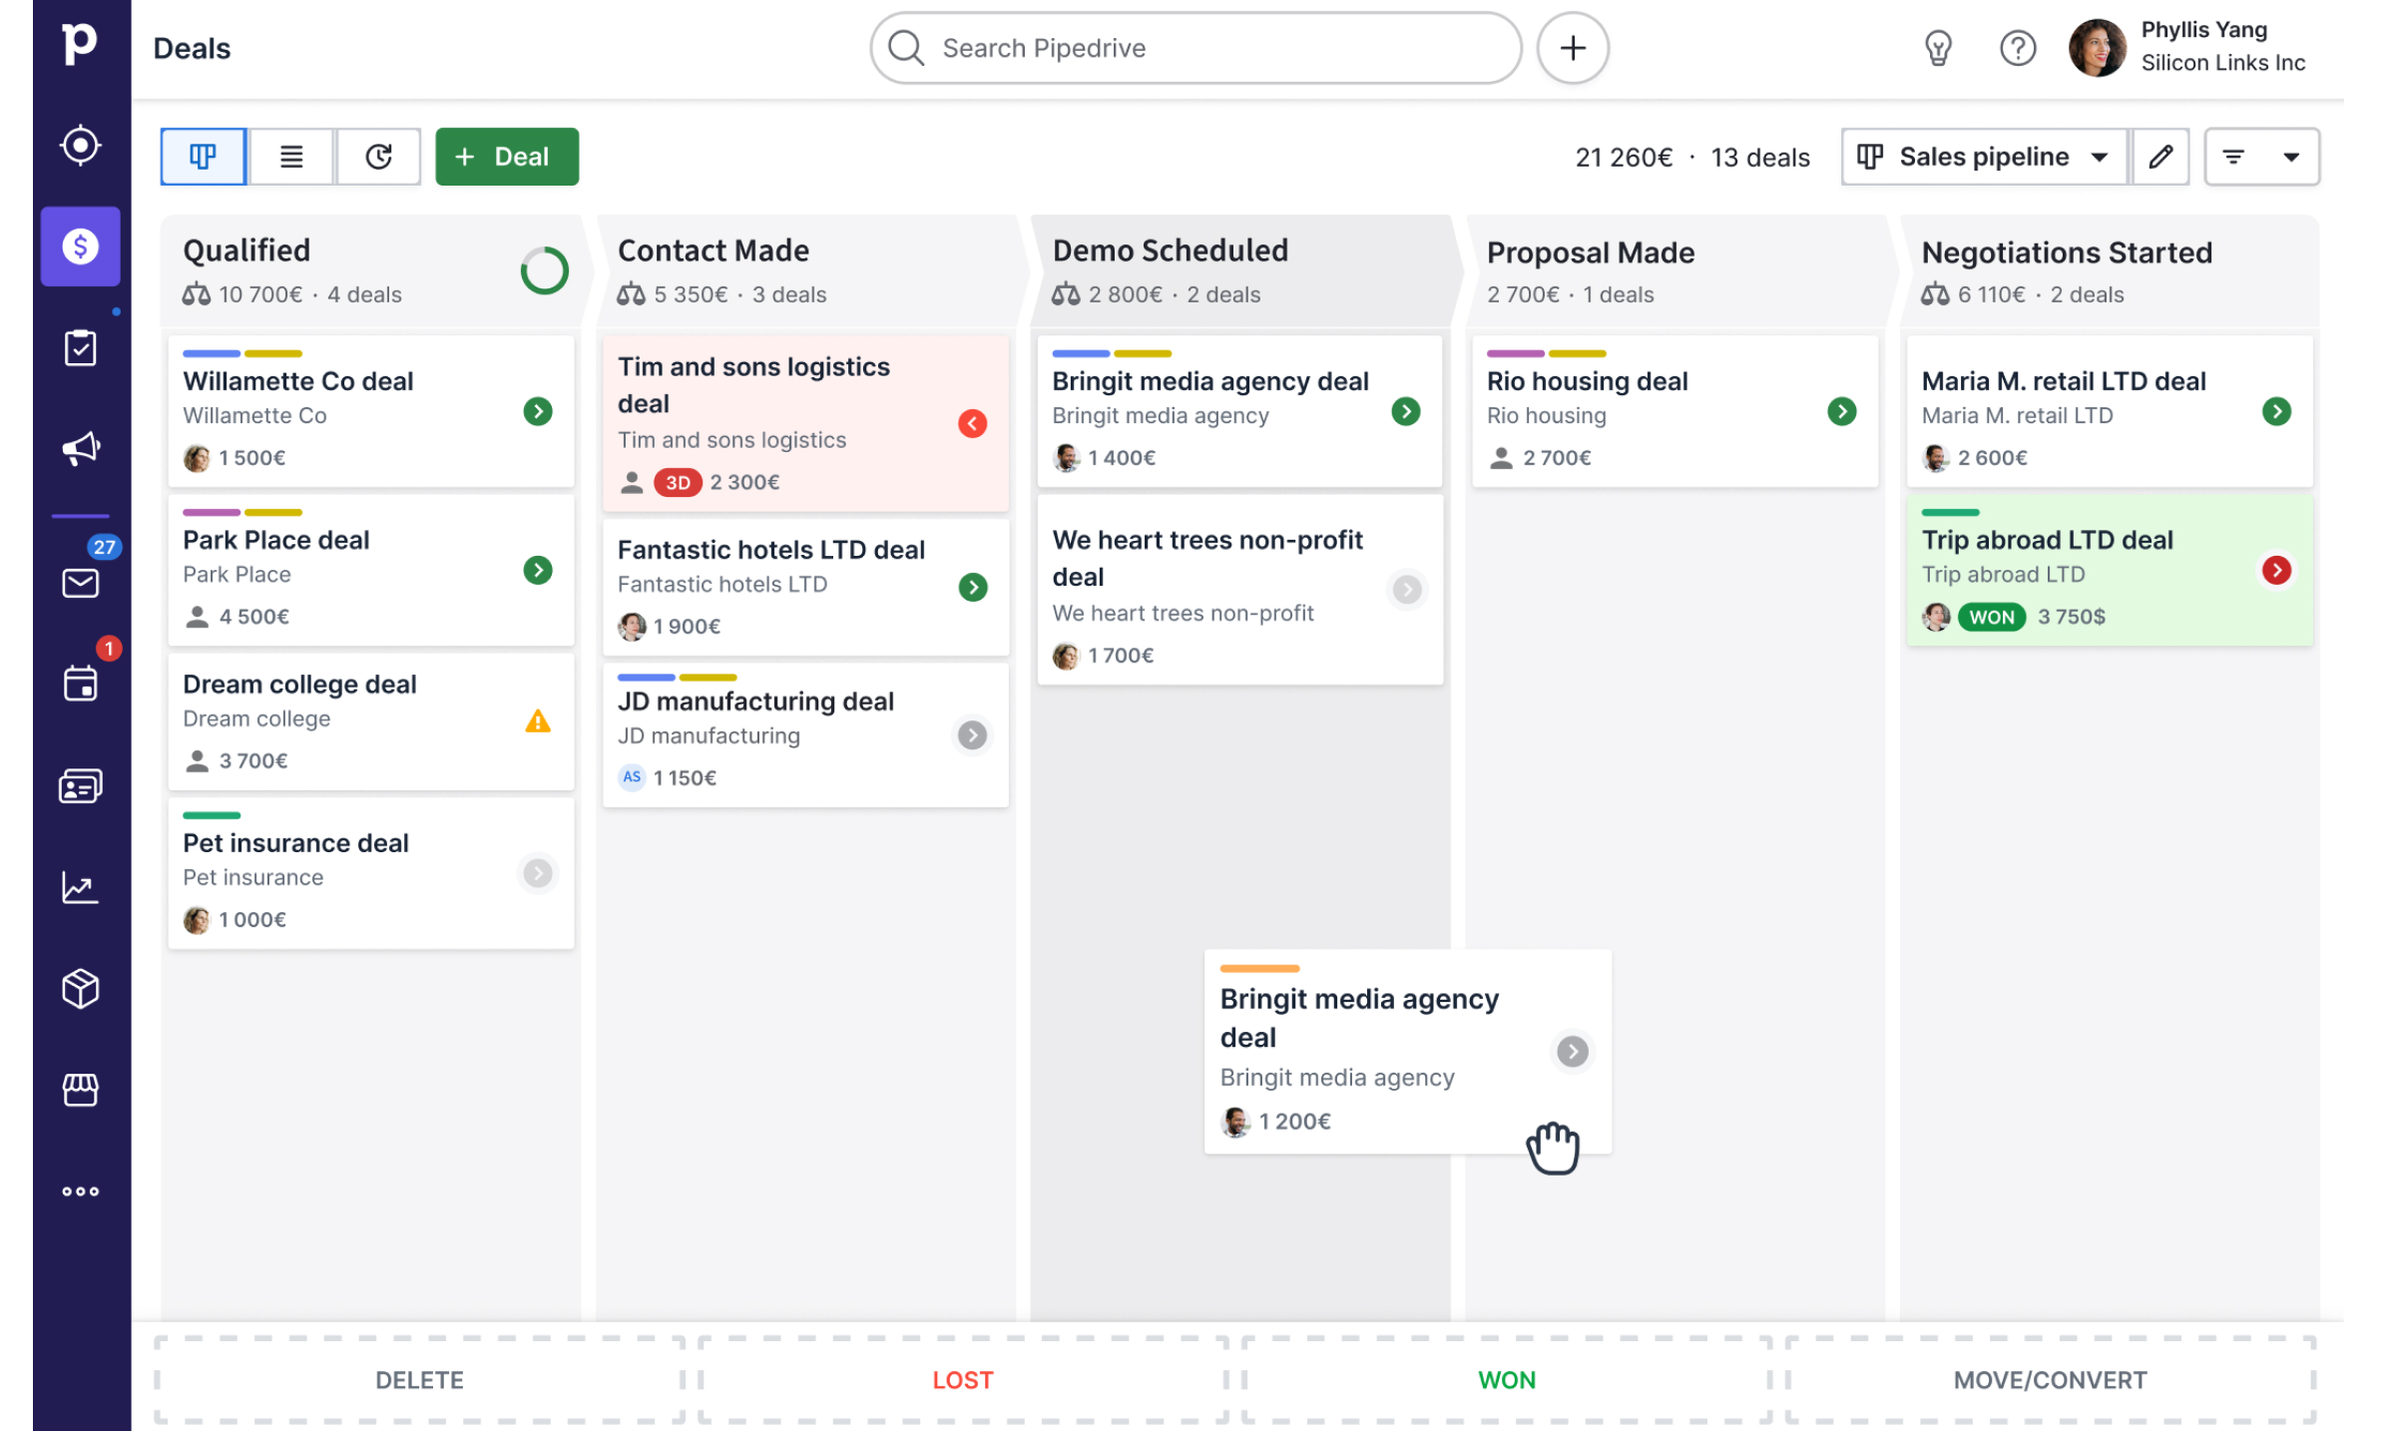This screenshot has width=2389, height=1431.
Task: Open Activities calendar icon in sidebar
Action: [x=80, y=684]
